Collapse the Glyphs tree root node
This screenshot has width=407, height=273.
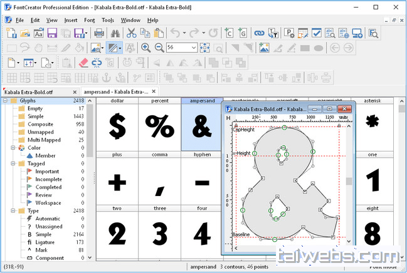[x=5, y=100]
